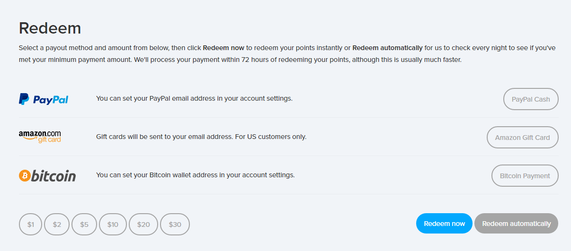Click the orange Bitcoin coin symbol
The image size is (571, 251).
coord(24,176)
